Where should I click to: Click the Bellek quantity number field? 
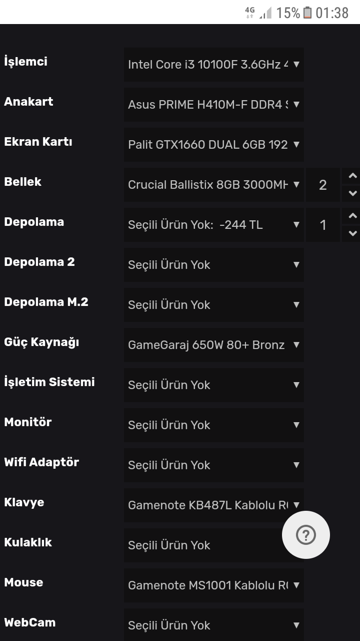click(322, 185)
